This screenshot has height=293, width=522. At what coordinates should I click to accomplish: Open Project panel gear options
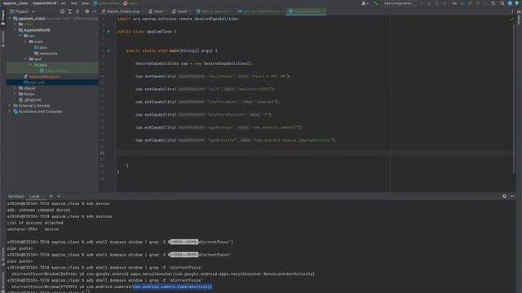pos(87,11)
